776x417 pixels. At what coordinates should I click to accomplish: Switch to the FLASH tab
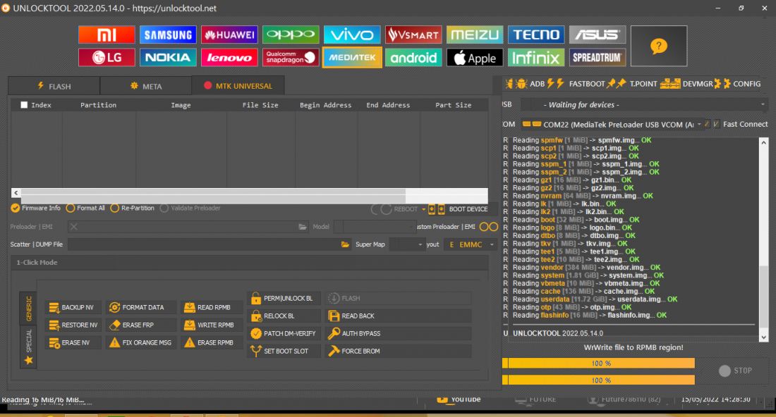coord(54,86)
